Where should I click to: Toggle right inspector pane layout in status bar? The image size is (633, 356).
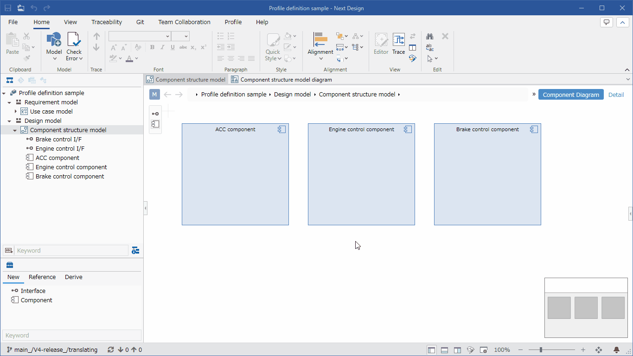(x=457, y=350)
